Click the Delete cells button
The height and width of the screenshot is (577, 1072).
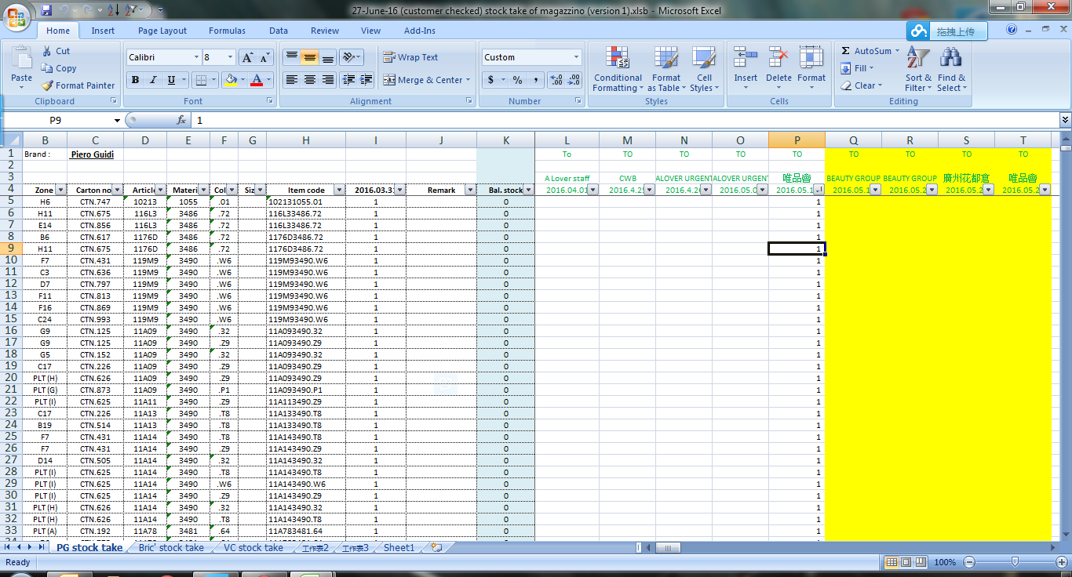778,67
